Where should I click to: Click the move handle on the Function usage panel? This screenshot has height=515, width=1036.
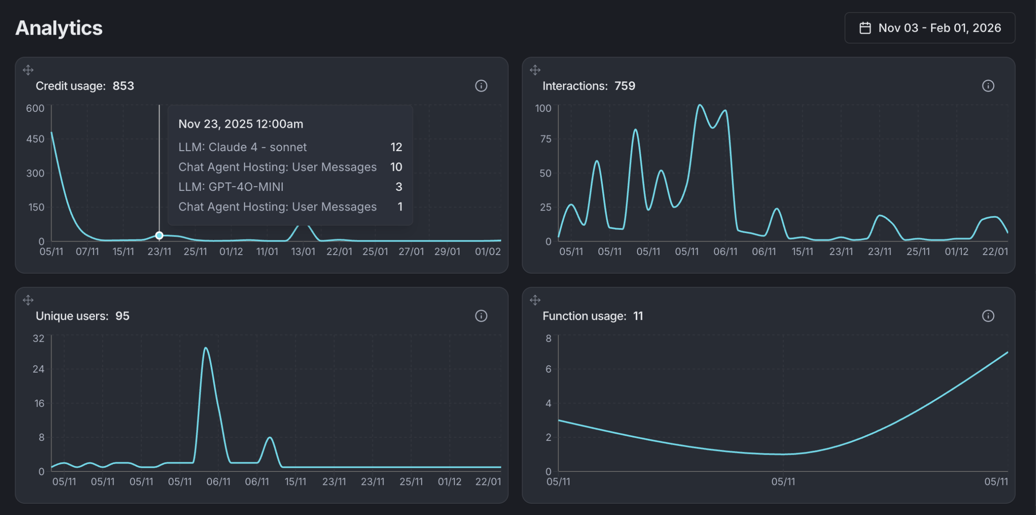(x=535, y=300)
